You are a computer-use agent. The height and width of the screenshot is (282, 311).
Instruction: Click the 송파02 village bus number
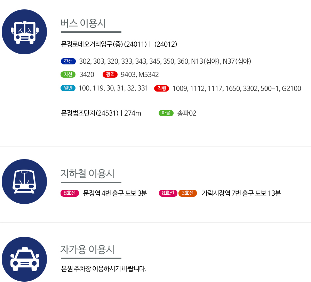tap(187, 113)
